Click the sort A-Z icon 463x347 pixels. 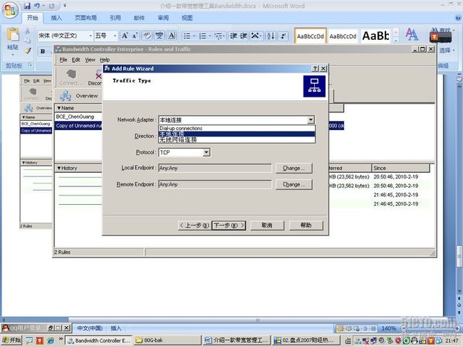click(271, 36)
